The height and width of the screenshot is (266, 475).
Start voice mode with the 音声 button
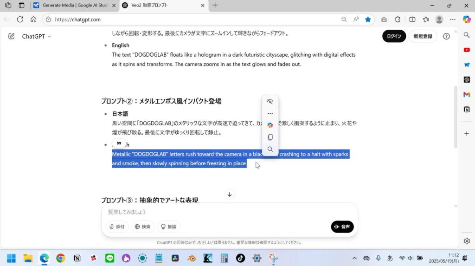(x=342, y=227)
